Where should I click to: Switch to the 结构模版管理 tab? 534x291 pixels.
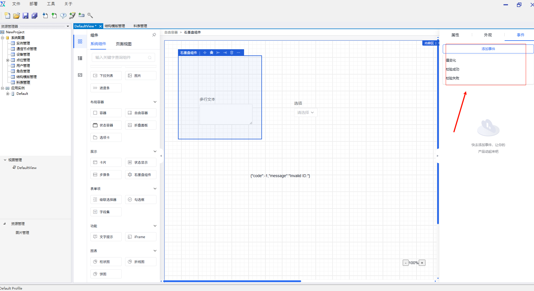click(x=115, y=26)
